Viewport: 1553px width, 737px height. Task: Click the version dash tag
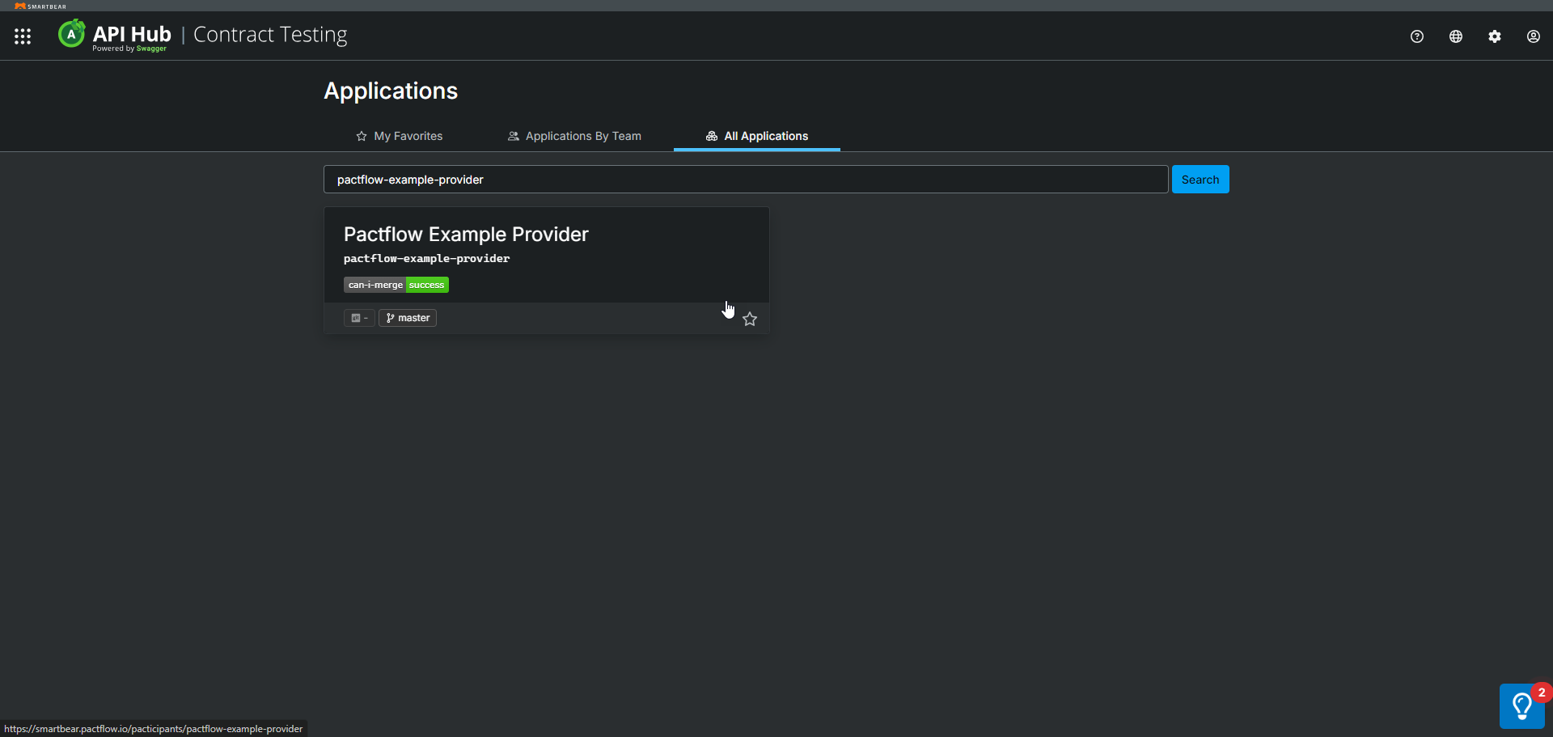click(359, 318)
